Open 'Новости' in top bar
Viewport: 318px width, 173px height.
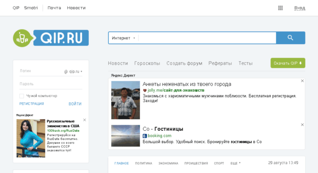click(x=76, y=8)
